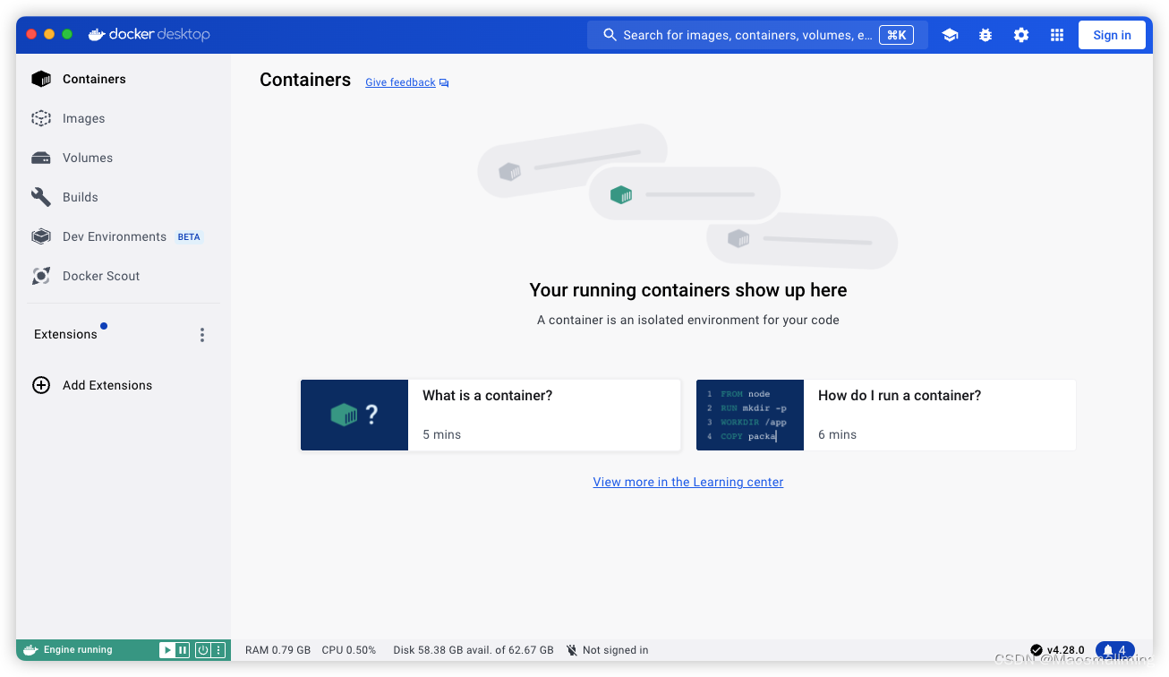Open engine more options three-dot menu
Screen dimensions: 1169x677
[218, 650]
